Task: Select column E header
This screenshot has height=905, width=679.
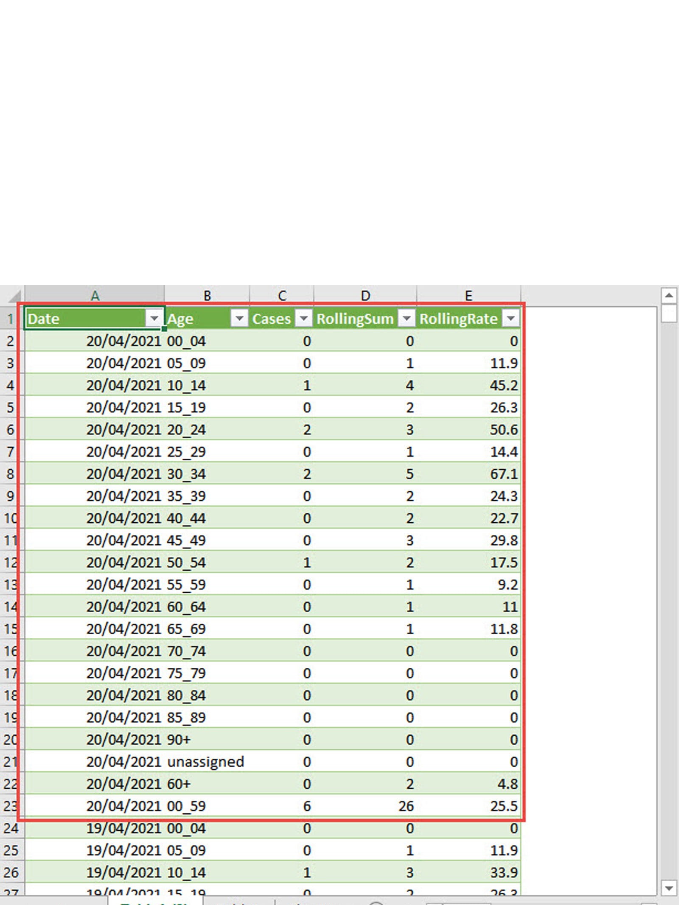Action: pyautogui.click(x=469, y=295)
